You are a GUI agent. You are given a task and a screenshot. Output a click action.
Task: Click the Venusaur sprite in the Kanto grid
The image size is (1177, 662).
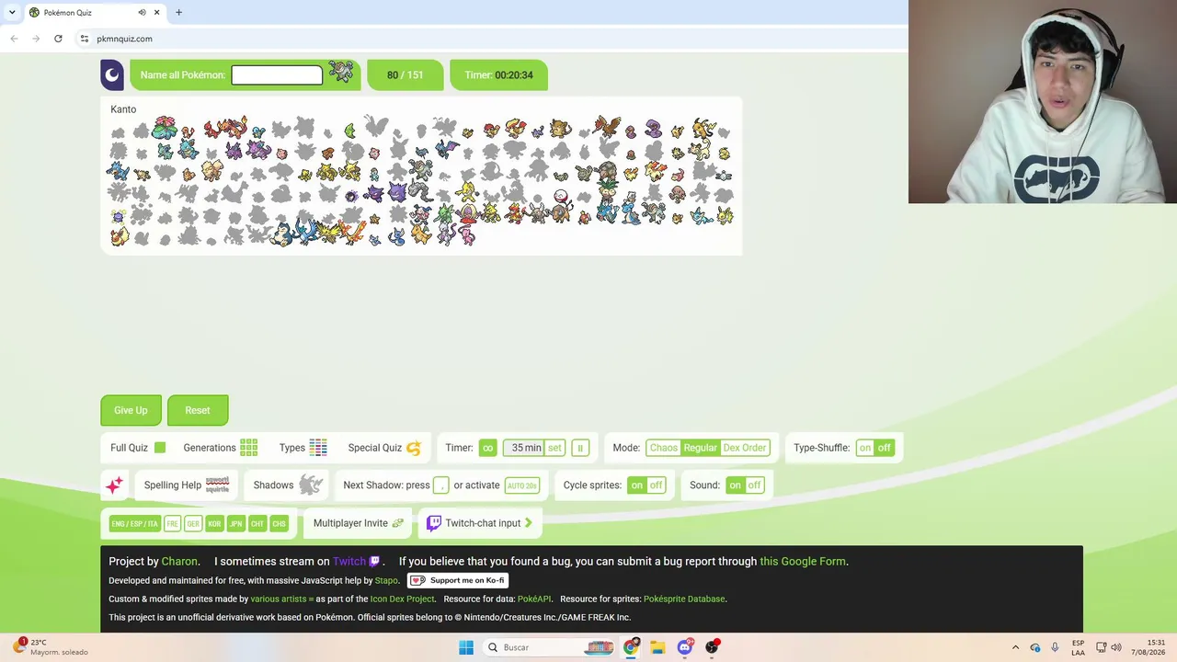165,127
